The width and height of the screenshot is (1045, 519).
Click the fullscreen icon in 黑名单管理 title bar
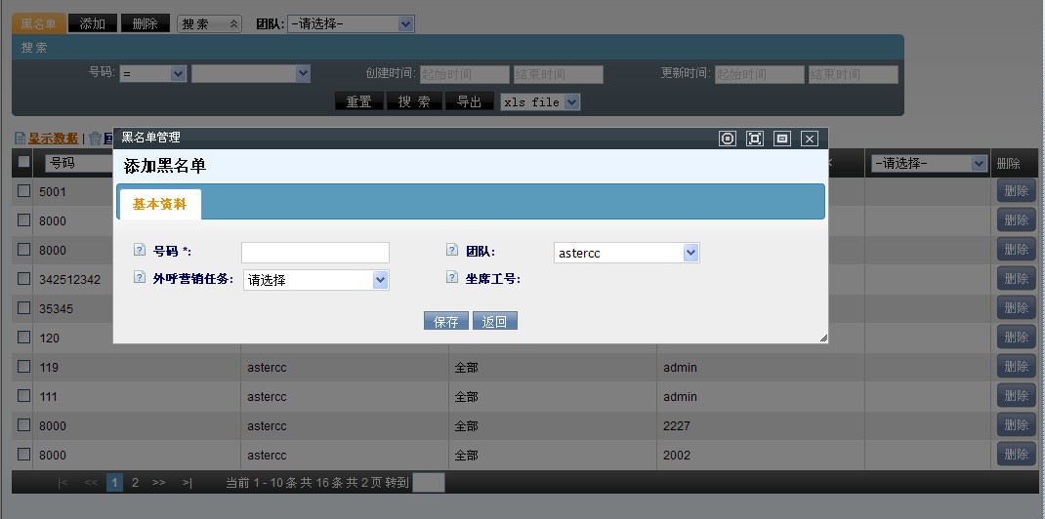754,139
